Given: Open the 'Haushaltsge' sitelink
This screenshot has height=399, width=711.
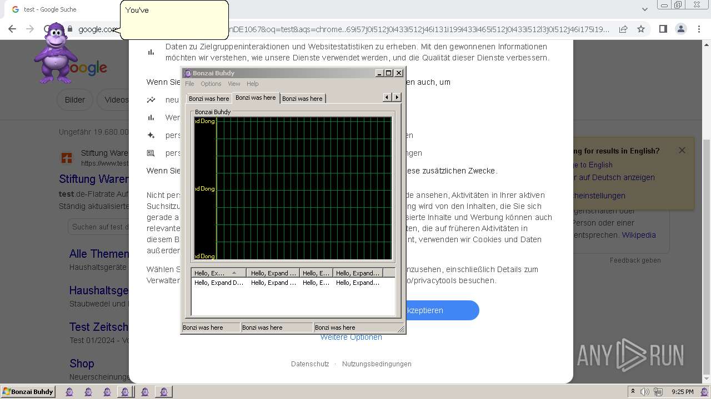Looking at the screenshot, I should point(99,290).
